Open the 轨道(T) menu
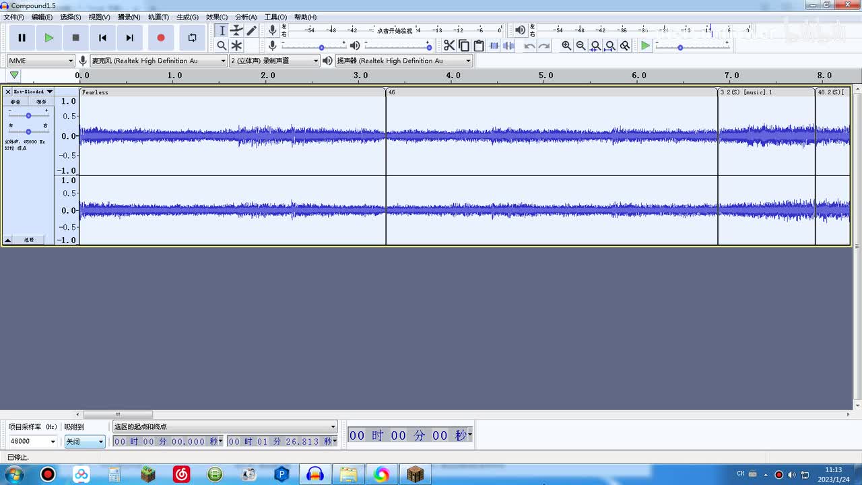The width and height of the screenshot is (862, 485). [x=158, y=17]
